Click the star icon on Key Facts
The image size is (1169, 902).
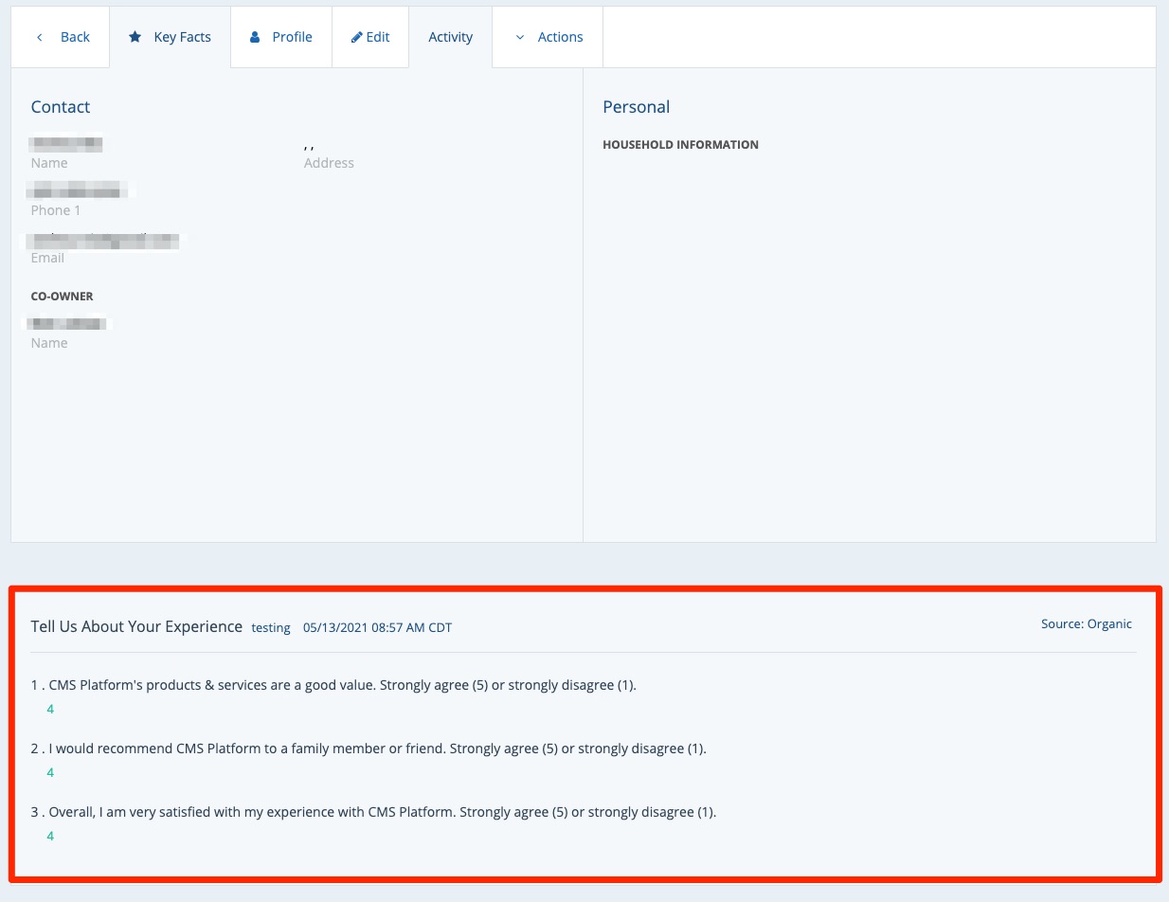(135, 37)
